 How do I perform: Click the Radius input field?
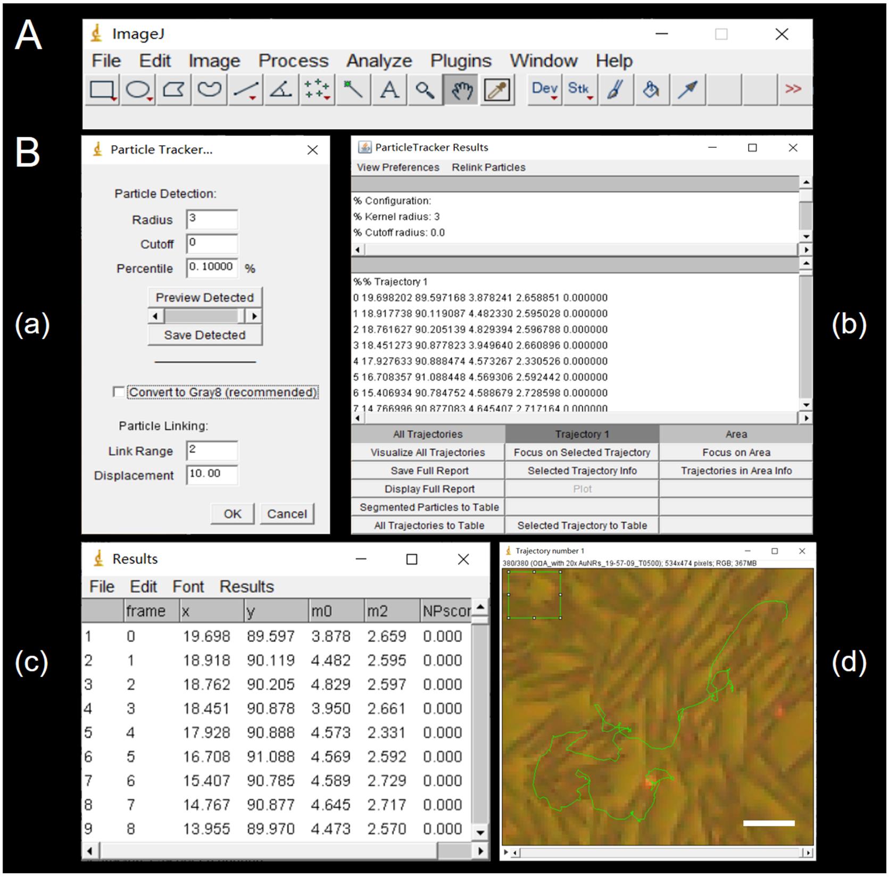212,220
